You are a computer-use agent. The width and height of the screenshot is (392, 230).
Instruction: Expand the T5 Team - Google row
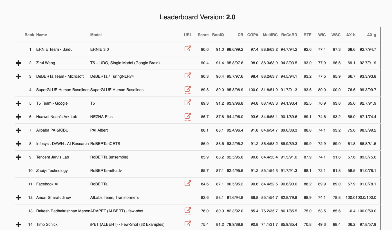[x=19, y=104]
